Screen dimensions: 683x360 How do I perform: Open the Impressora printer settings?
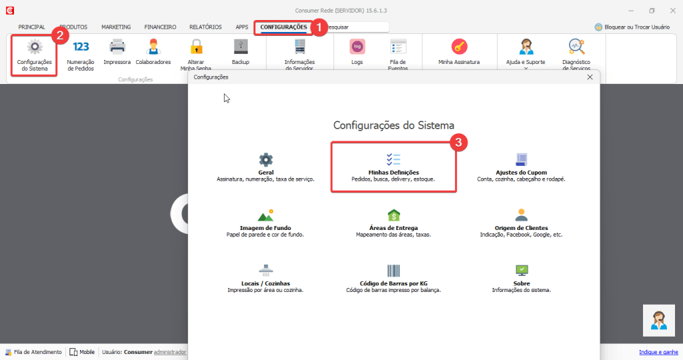click(x=117, y=48)
